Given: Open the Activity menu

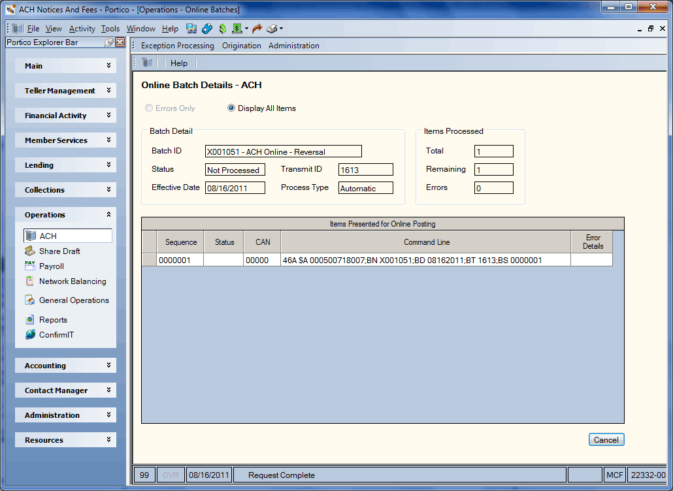Looking at the screenshot, I should point(82,29).
